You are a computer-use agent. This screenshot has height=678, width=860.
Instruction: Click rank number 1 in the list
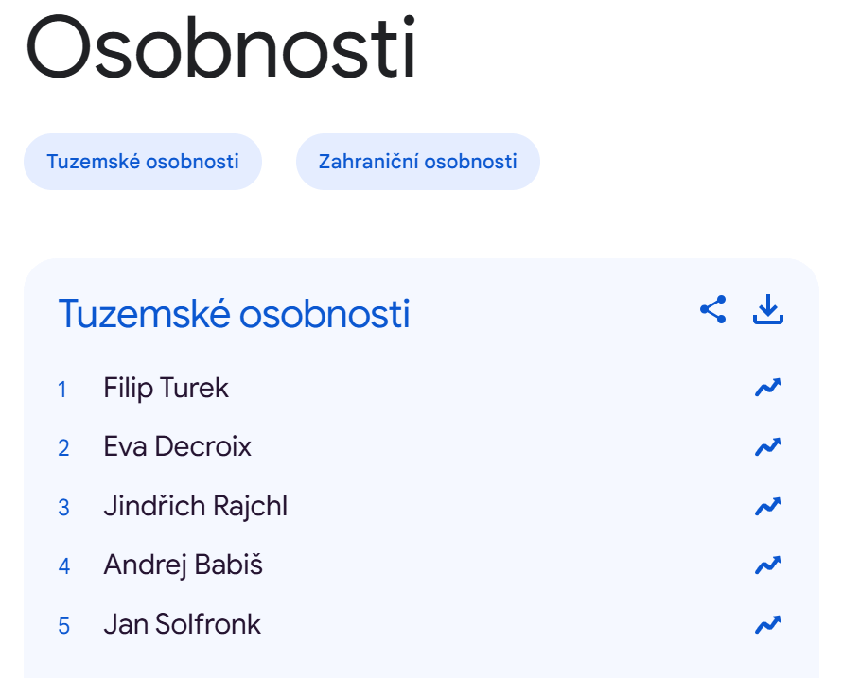pyautogui.click(x=62, y=389)
